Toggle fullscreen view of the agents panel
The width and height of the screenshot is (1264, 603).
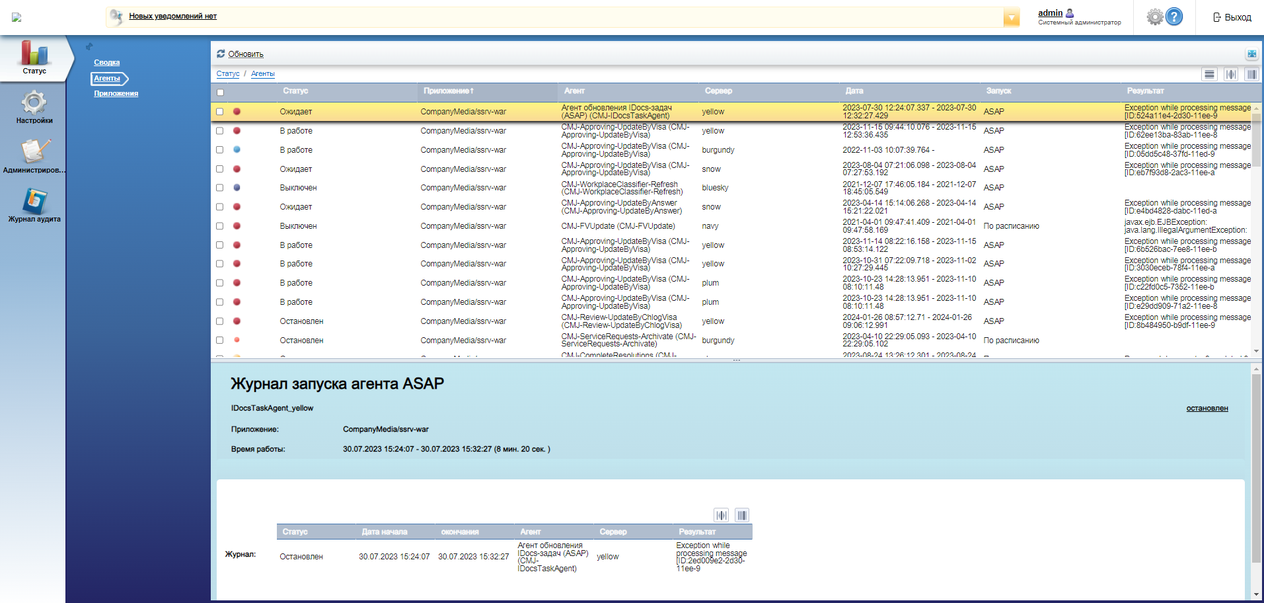1251,54
